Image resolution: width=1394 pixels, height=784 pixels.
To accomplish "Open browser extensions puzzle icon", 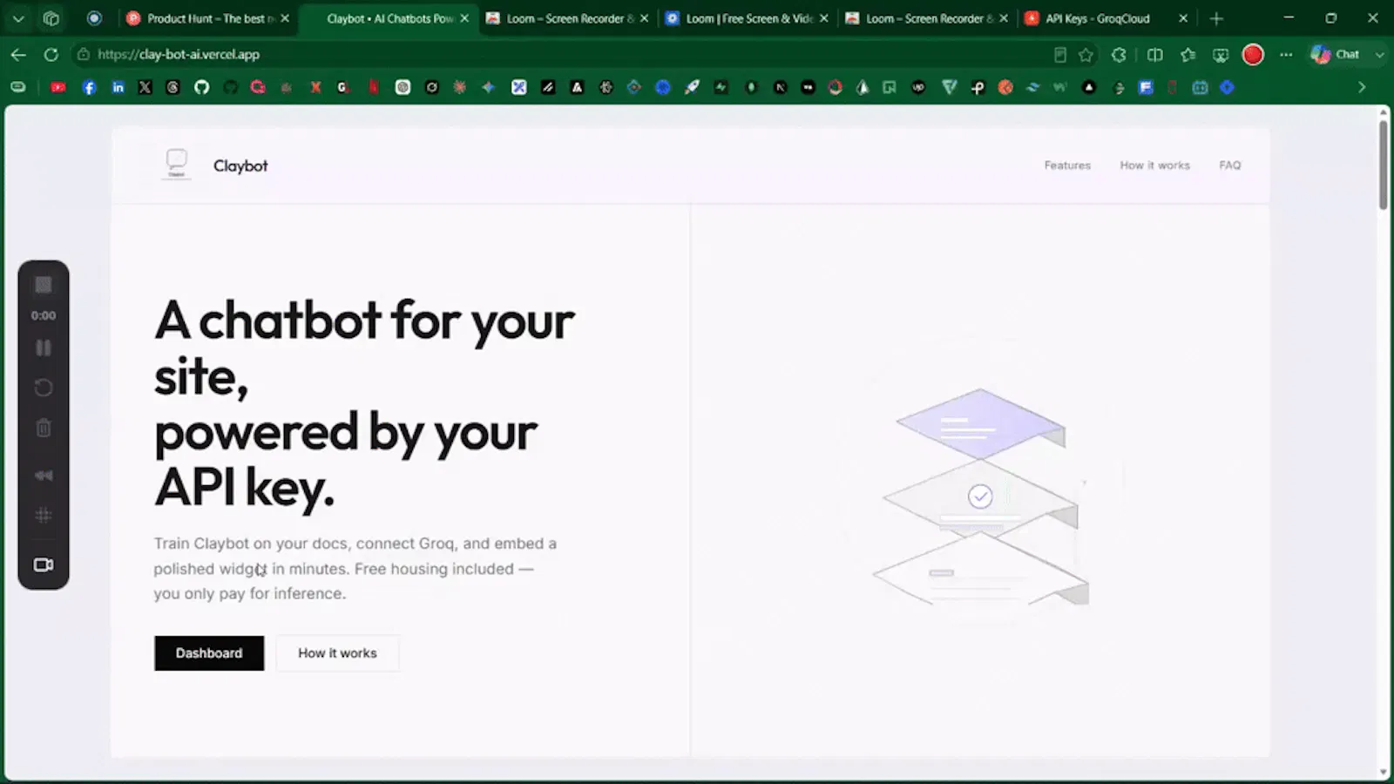I will (x=1119, y=55).
